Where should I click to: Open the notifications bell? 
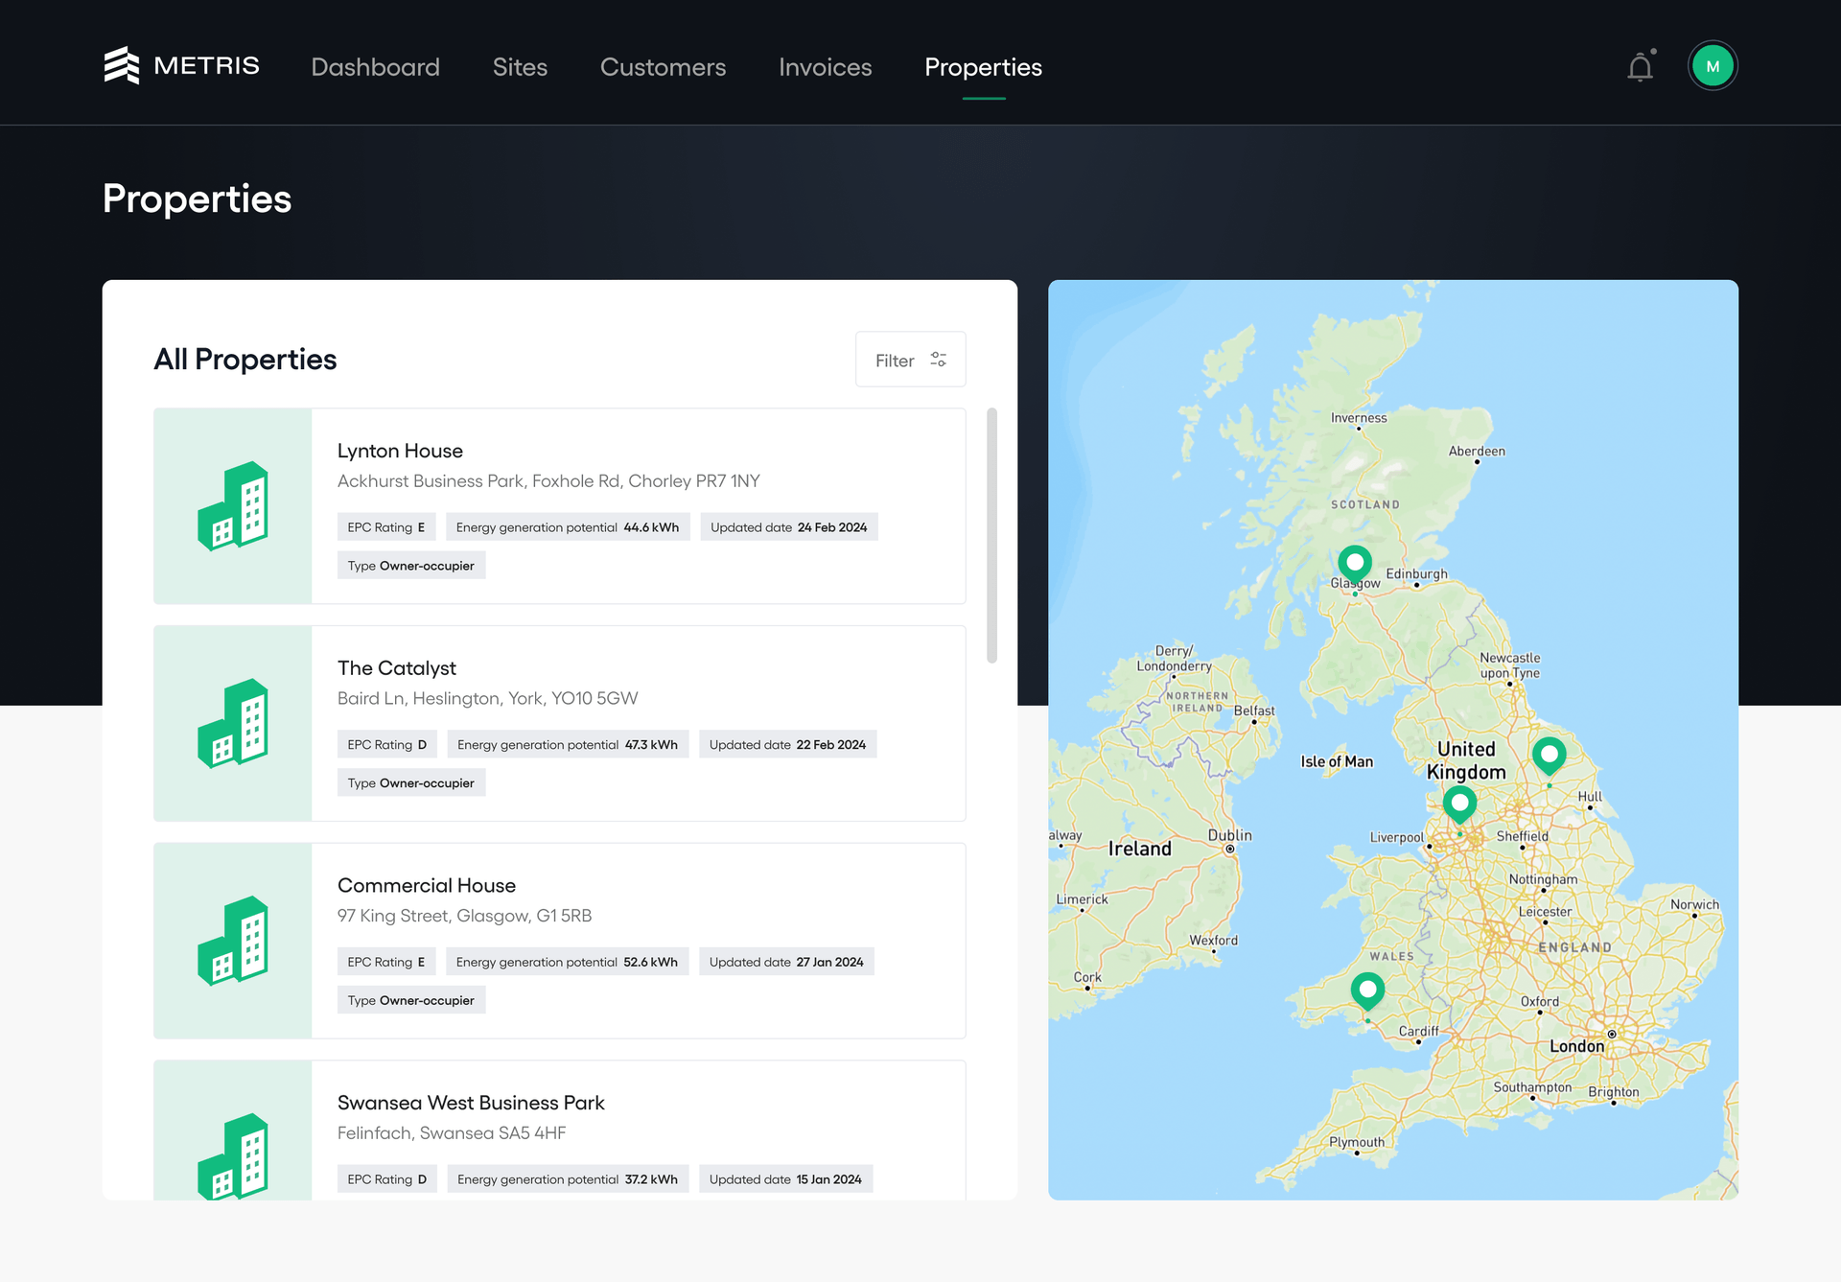point(1641,66)
